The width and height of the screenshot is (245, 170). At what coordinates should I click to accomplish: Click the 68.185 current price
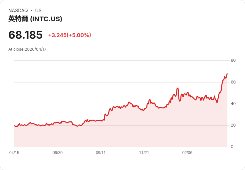[25, 35]
